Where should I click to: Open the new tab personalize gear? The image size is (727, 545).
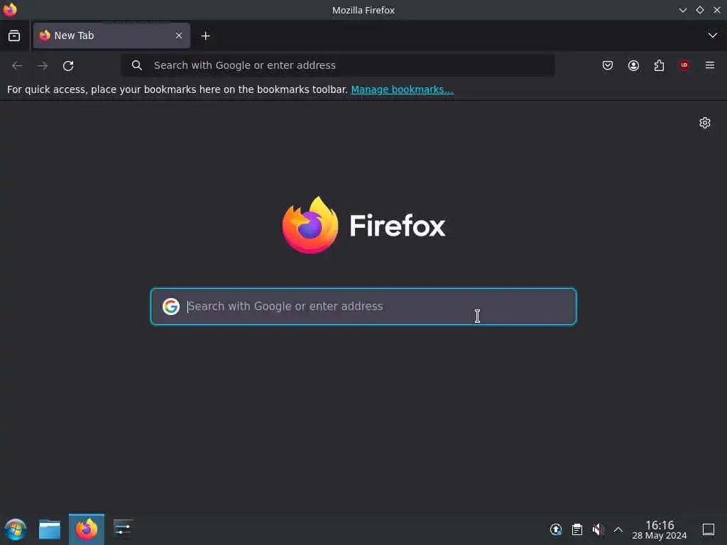(705, 123)
